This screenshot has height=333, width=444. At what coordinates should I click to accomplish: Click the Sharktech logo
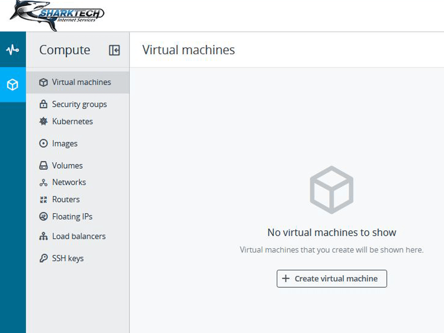point(57,16)
